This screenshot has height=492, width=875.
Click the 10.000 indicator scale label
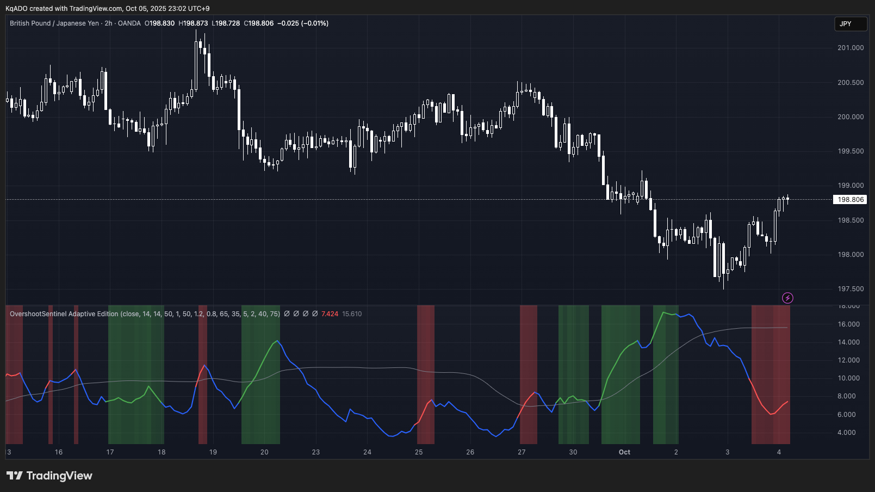point(848,378)
